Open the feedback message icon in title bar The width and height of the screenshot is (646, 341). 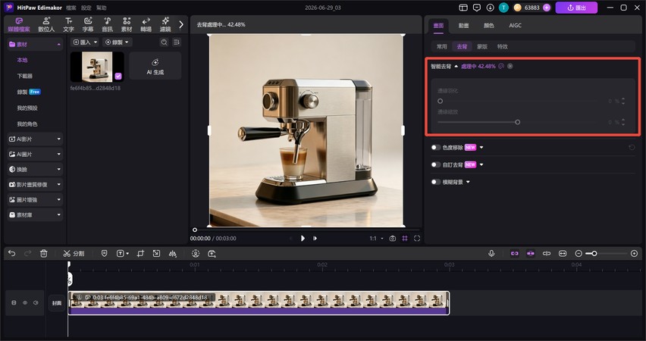pos(477,8)
